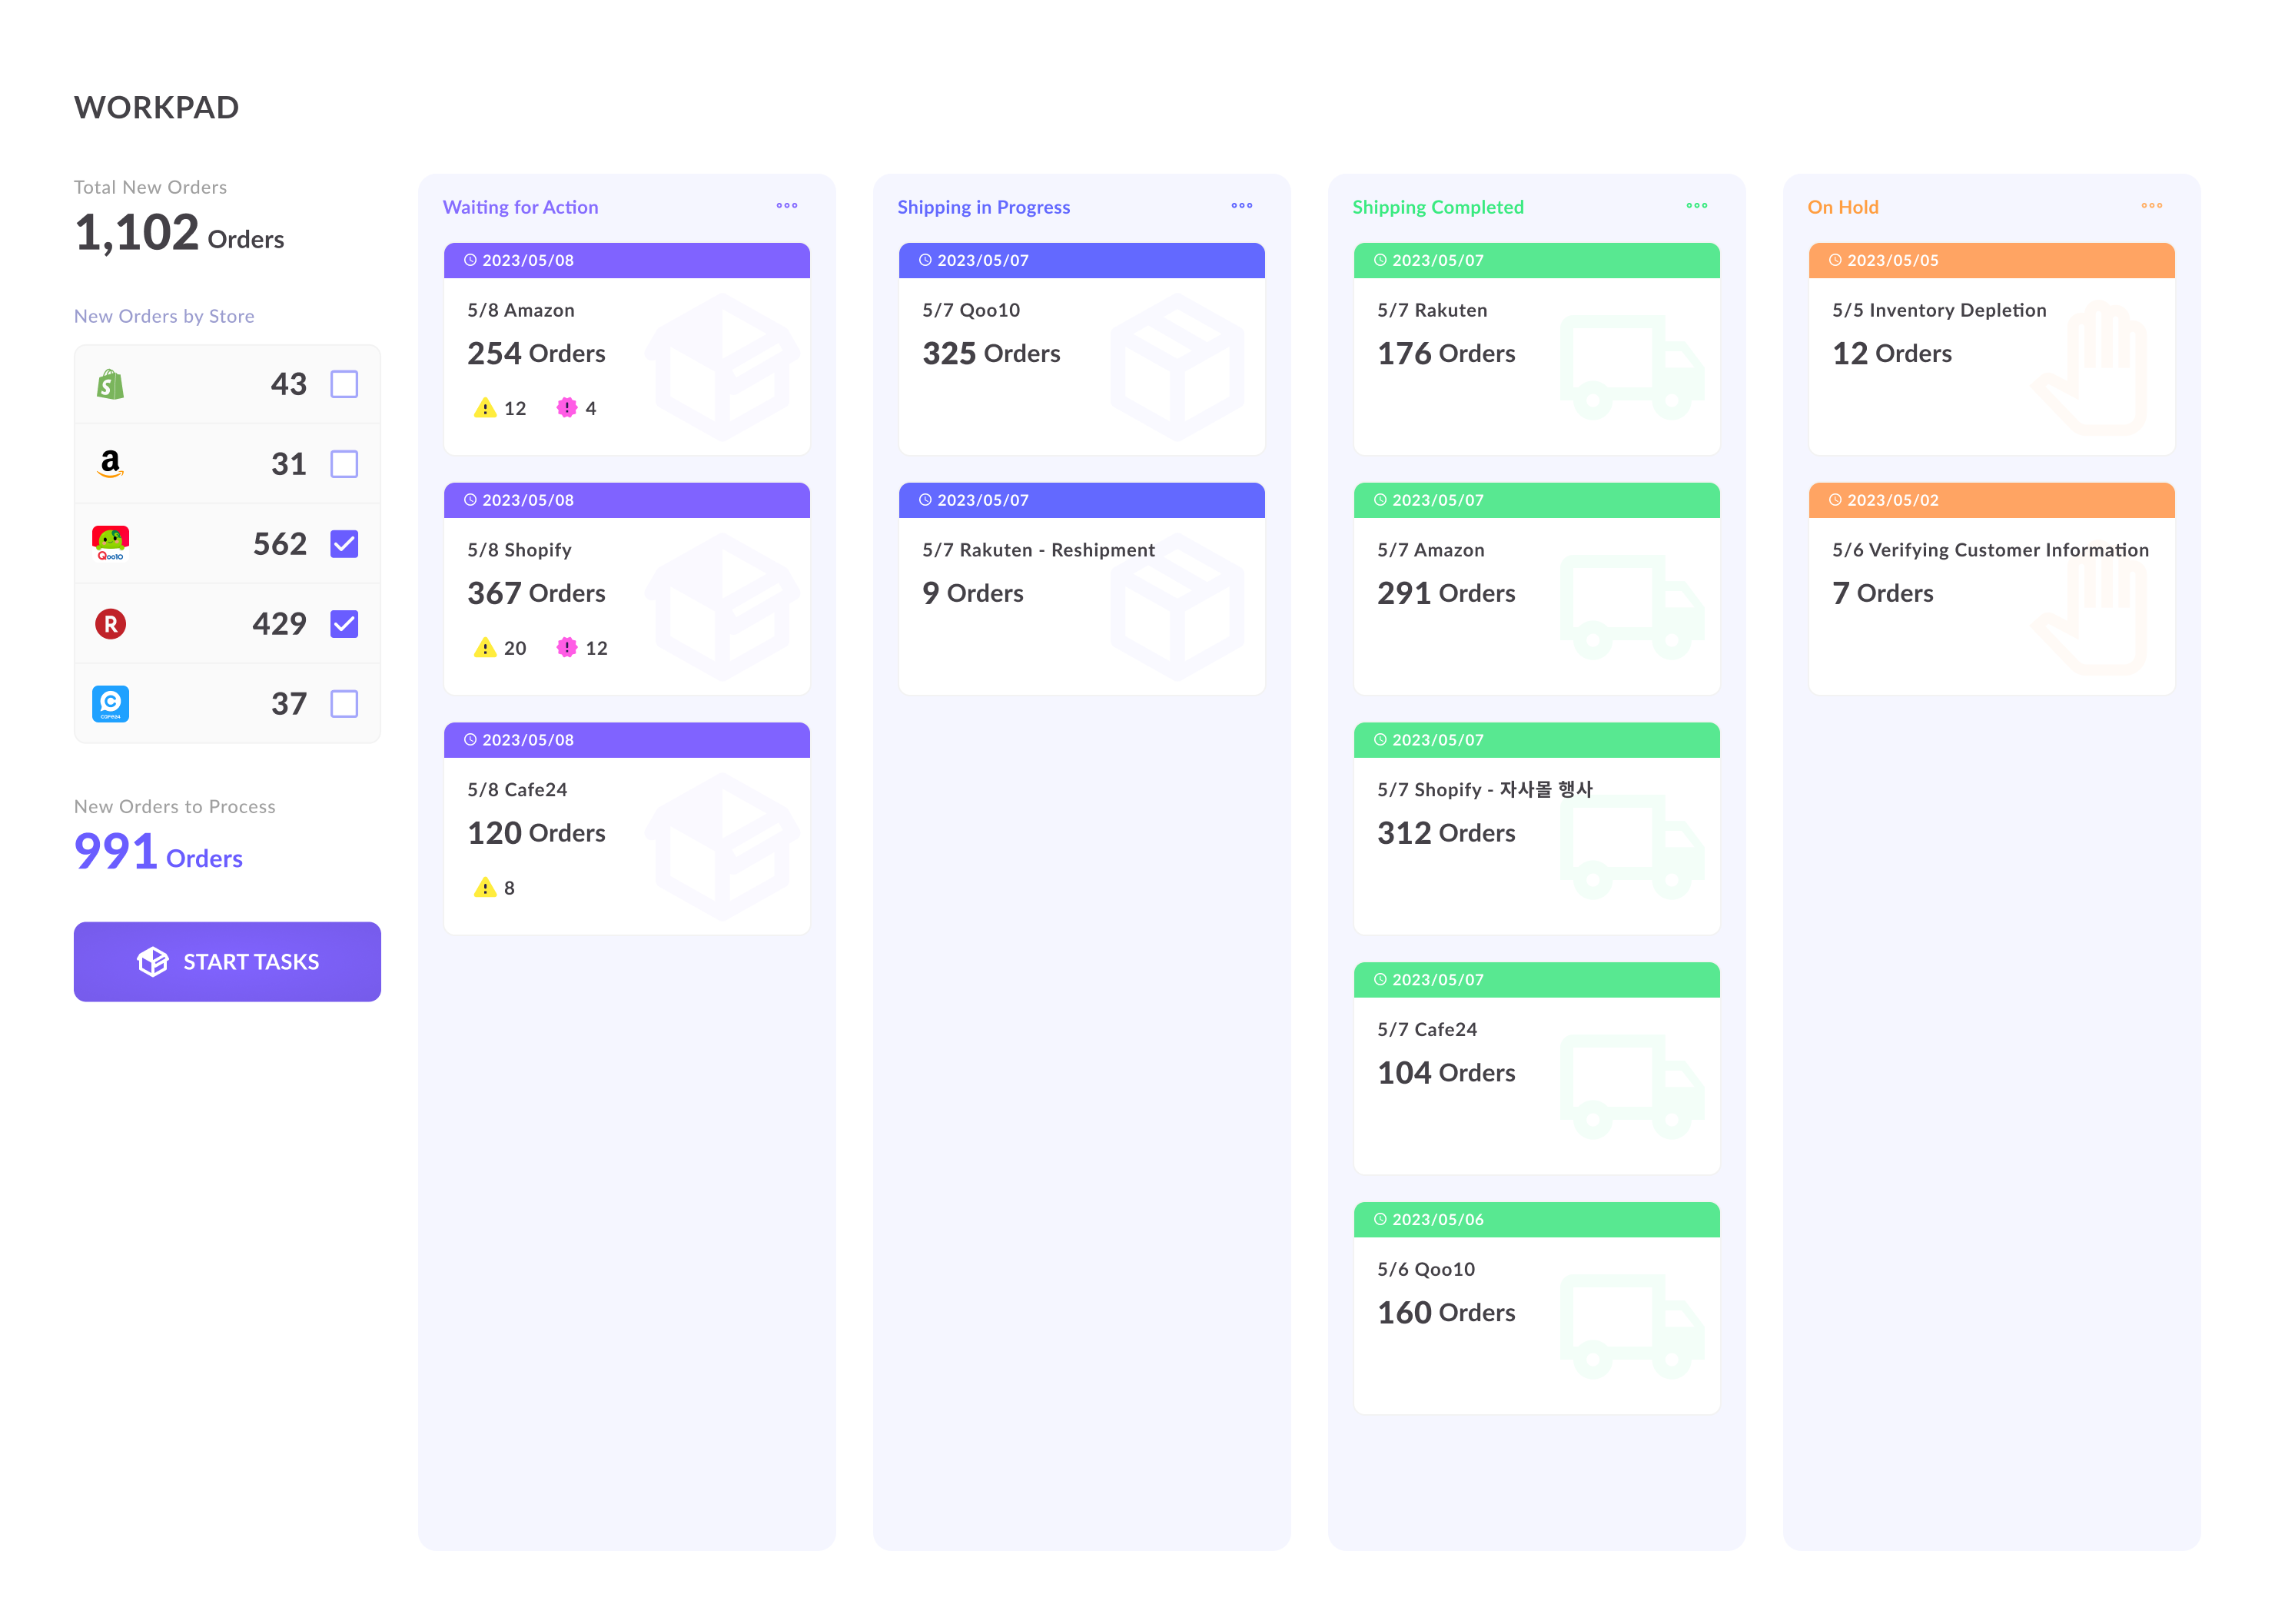Click warning triangle on 5/8 Amazon card
This screenshot has height=1624, width=2275.
(485, 408)
